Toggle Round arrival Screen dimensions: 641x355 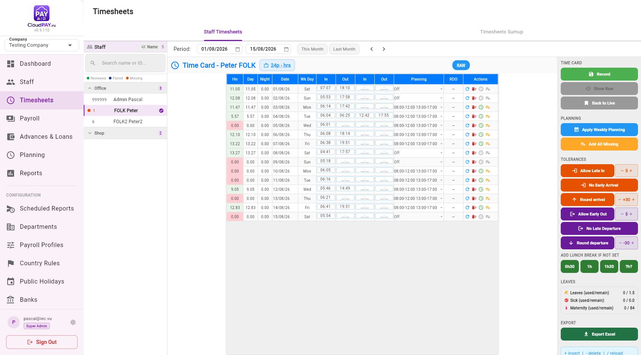587,200
